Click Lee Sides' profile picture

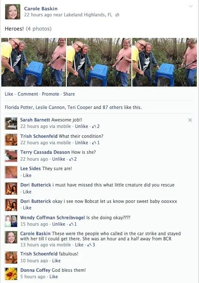point(11,172)
